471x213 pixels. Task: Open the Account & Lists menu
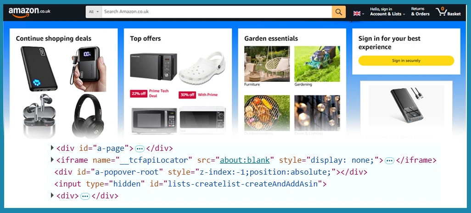(x=387, y=12)
